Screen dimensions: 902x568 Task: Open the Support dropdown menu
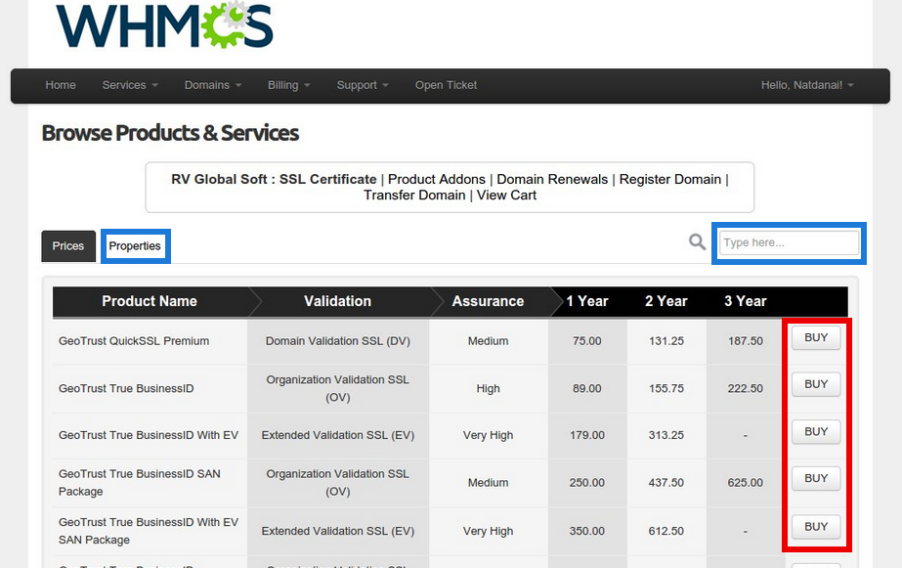tap(363, 85)
